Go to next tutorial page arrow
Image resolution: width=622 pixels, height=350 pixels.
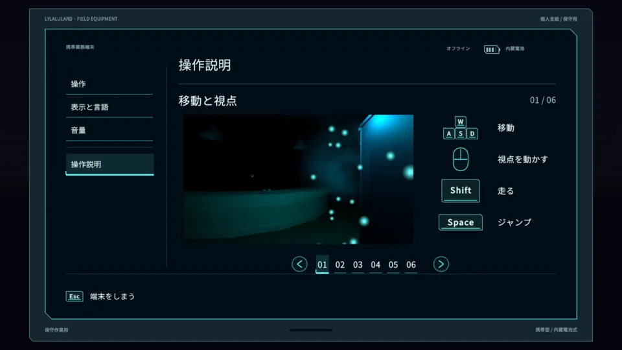pyautogui.click(x=441, y=264)
